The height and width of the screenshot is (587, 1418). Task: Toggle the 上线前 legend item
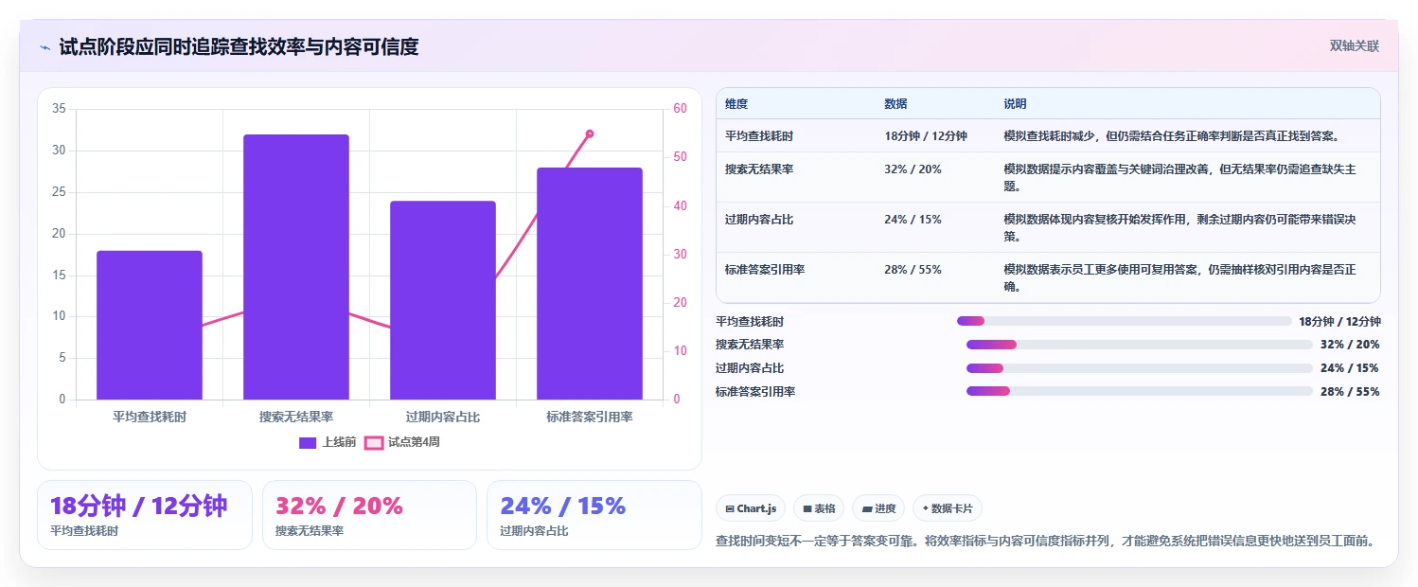(328, 442)
